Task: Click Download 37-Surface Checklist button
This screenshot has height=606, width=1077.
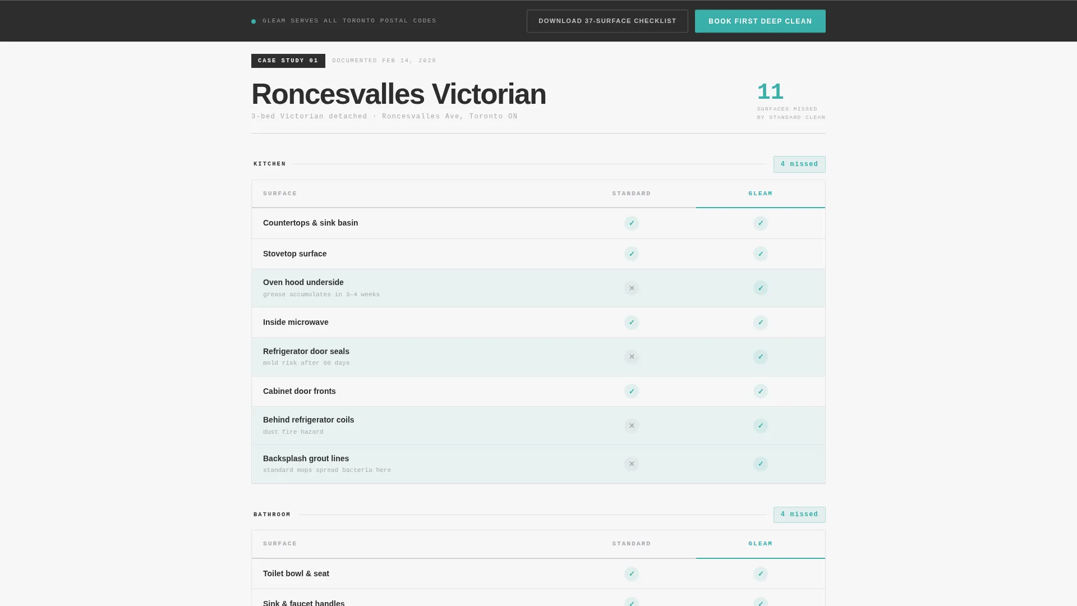Action: (x=607, y=21)
